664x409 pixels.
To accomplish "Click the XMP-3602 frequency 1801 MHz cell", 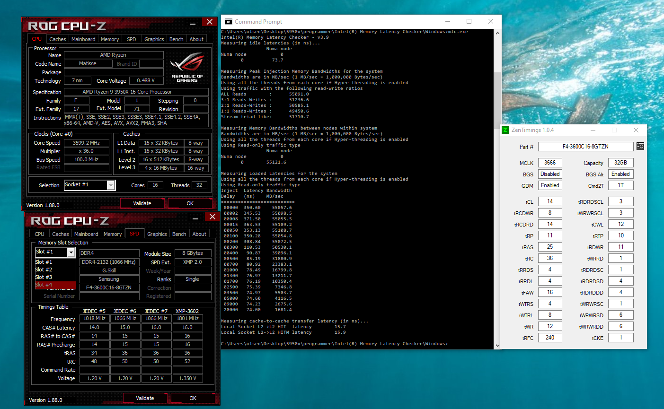I will pyautogui.click(x=187, y=319).
